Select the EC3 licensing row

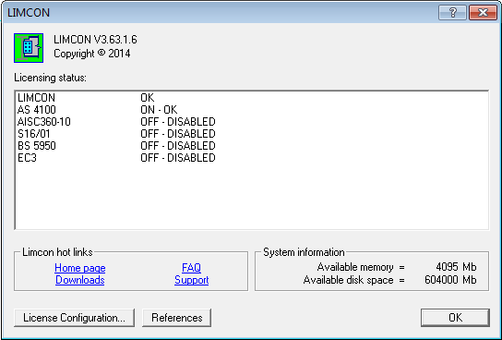pyautogui.click(x=252, y=158)
